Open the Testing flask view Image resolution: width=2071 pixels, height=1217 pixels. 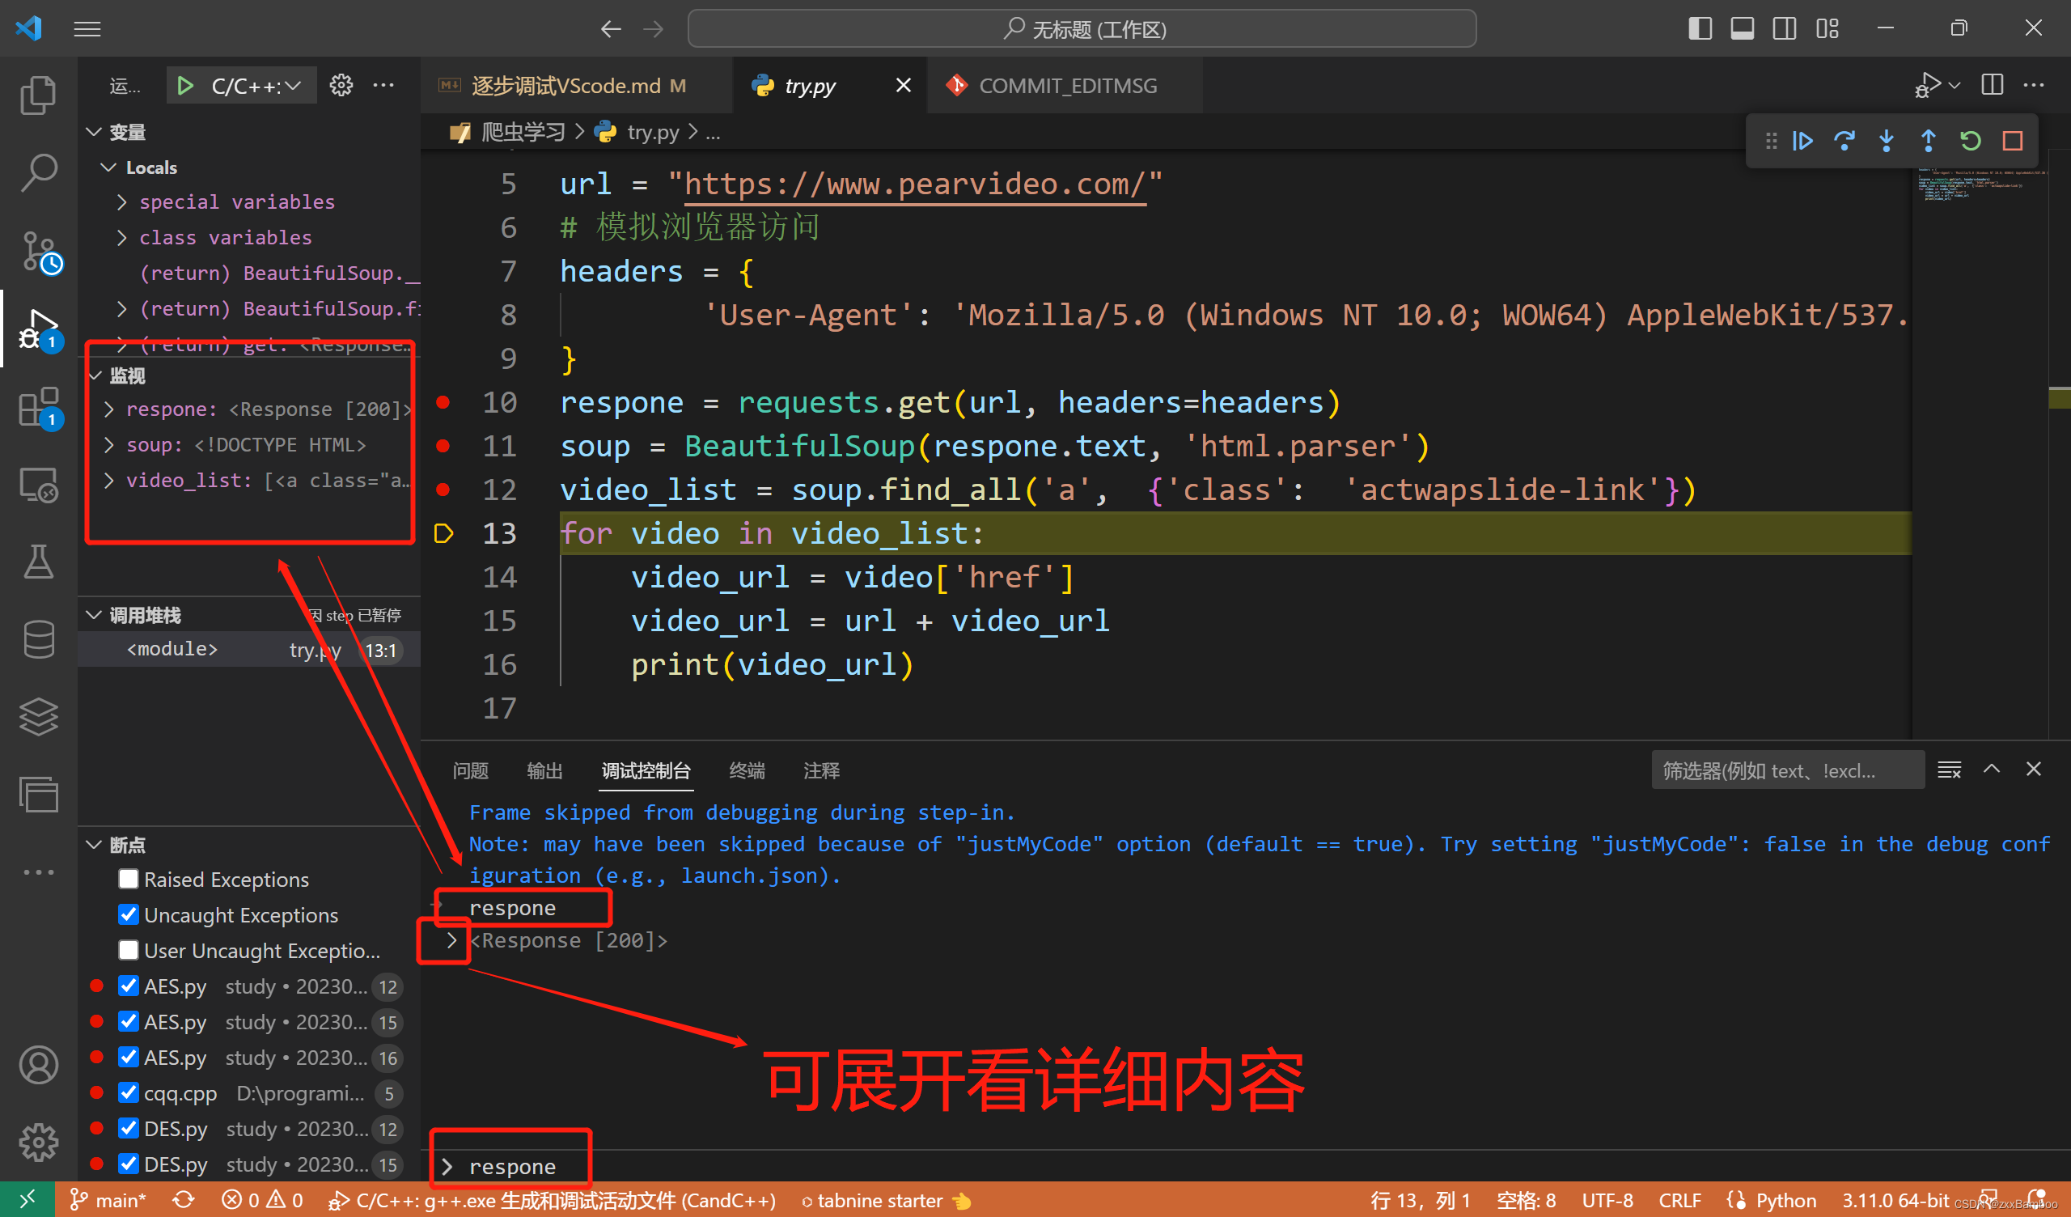tap(38, 562)
